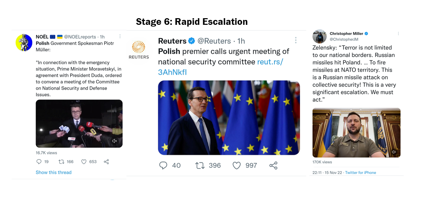433x208 pixels.
Task: Like the NOELreports tweet
Action: point(84,162)
